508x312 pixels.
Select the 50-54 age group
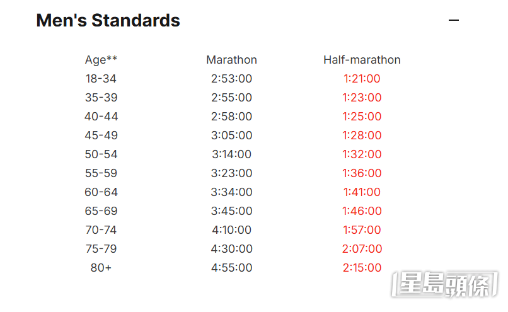coord(101,154)
